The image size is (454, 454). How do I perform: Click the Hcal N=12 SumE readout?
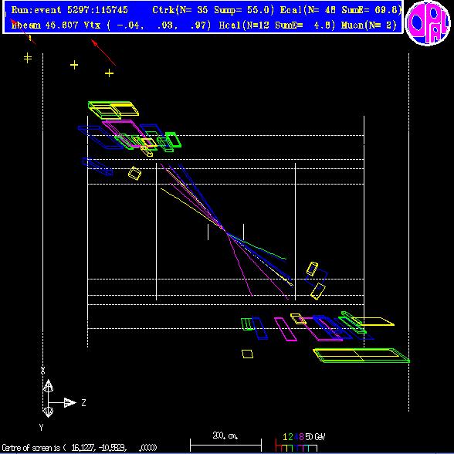pos(277,25)
